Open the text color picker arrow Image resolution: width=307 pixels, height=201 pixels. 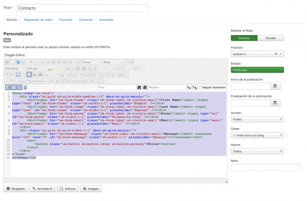53,68
